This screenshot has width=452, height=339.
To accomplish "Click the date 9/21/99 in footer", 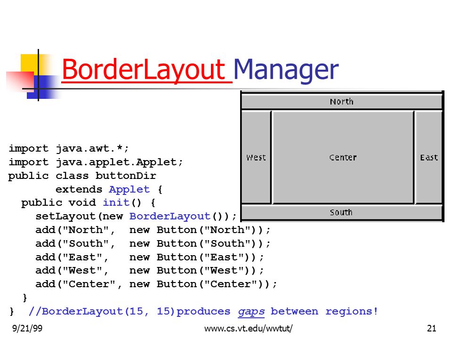I will point(27,328).
